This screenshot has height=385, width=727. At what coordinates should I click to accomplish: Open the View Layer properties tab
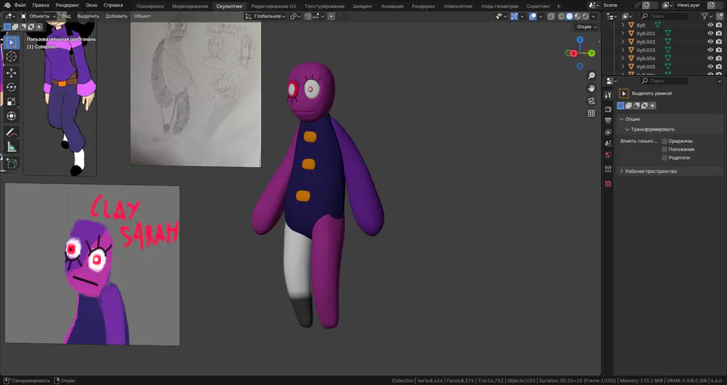608,132
